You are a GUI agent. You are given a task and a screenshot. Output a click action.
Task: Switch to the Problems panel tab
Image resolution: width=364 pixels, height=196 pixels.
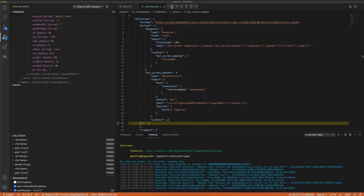coord(126,135)
